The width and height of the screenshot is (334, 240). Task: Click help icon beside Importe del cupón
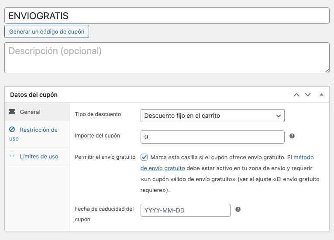click(x=292, y=136)
